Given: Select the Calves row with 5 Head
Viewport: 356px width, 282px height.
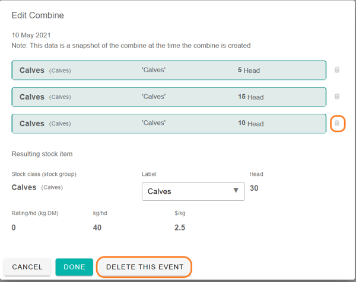Looking at the screenshot, I should [x=169, y=70].
